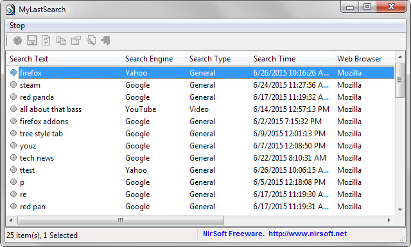Click the horizontal scrollbar thumb
This screenshot has width=411, height=247.
pyautogui.click(x=121, y=220)
